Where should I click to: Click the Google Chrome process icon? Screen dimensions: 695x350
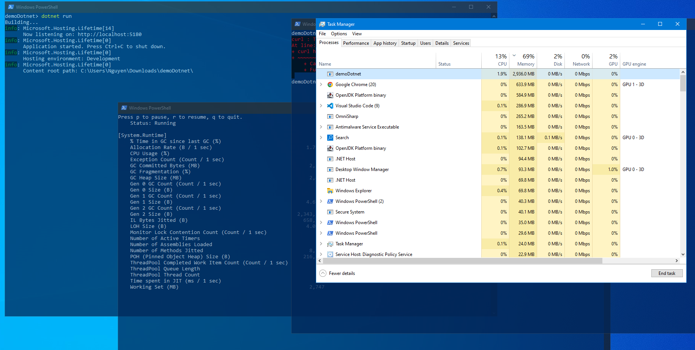(330, 84)
